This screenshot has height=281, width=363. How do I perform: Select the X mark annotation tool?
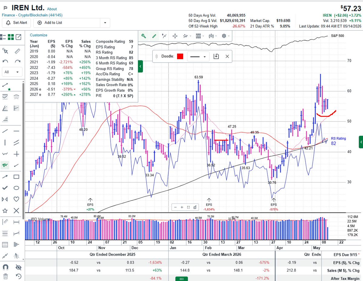[16, 210]
